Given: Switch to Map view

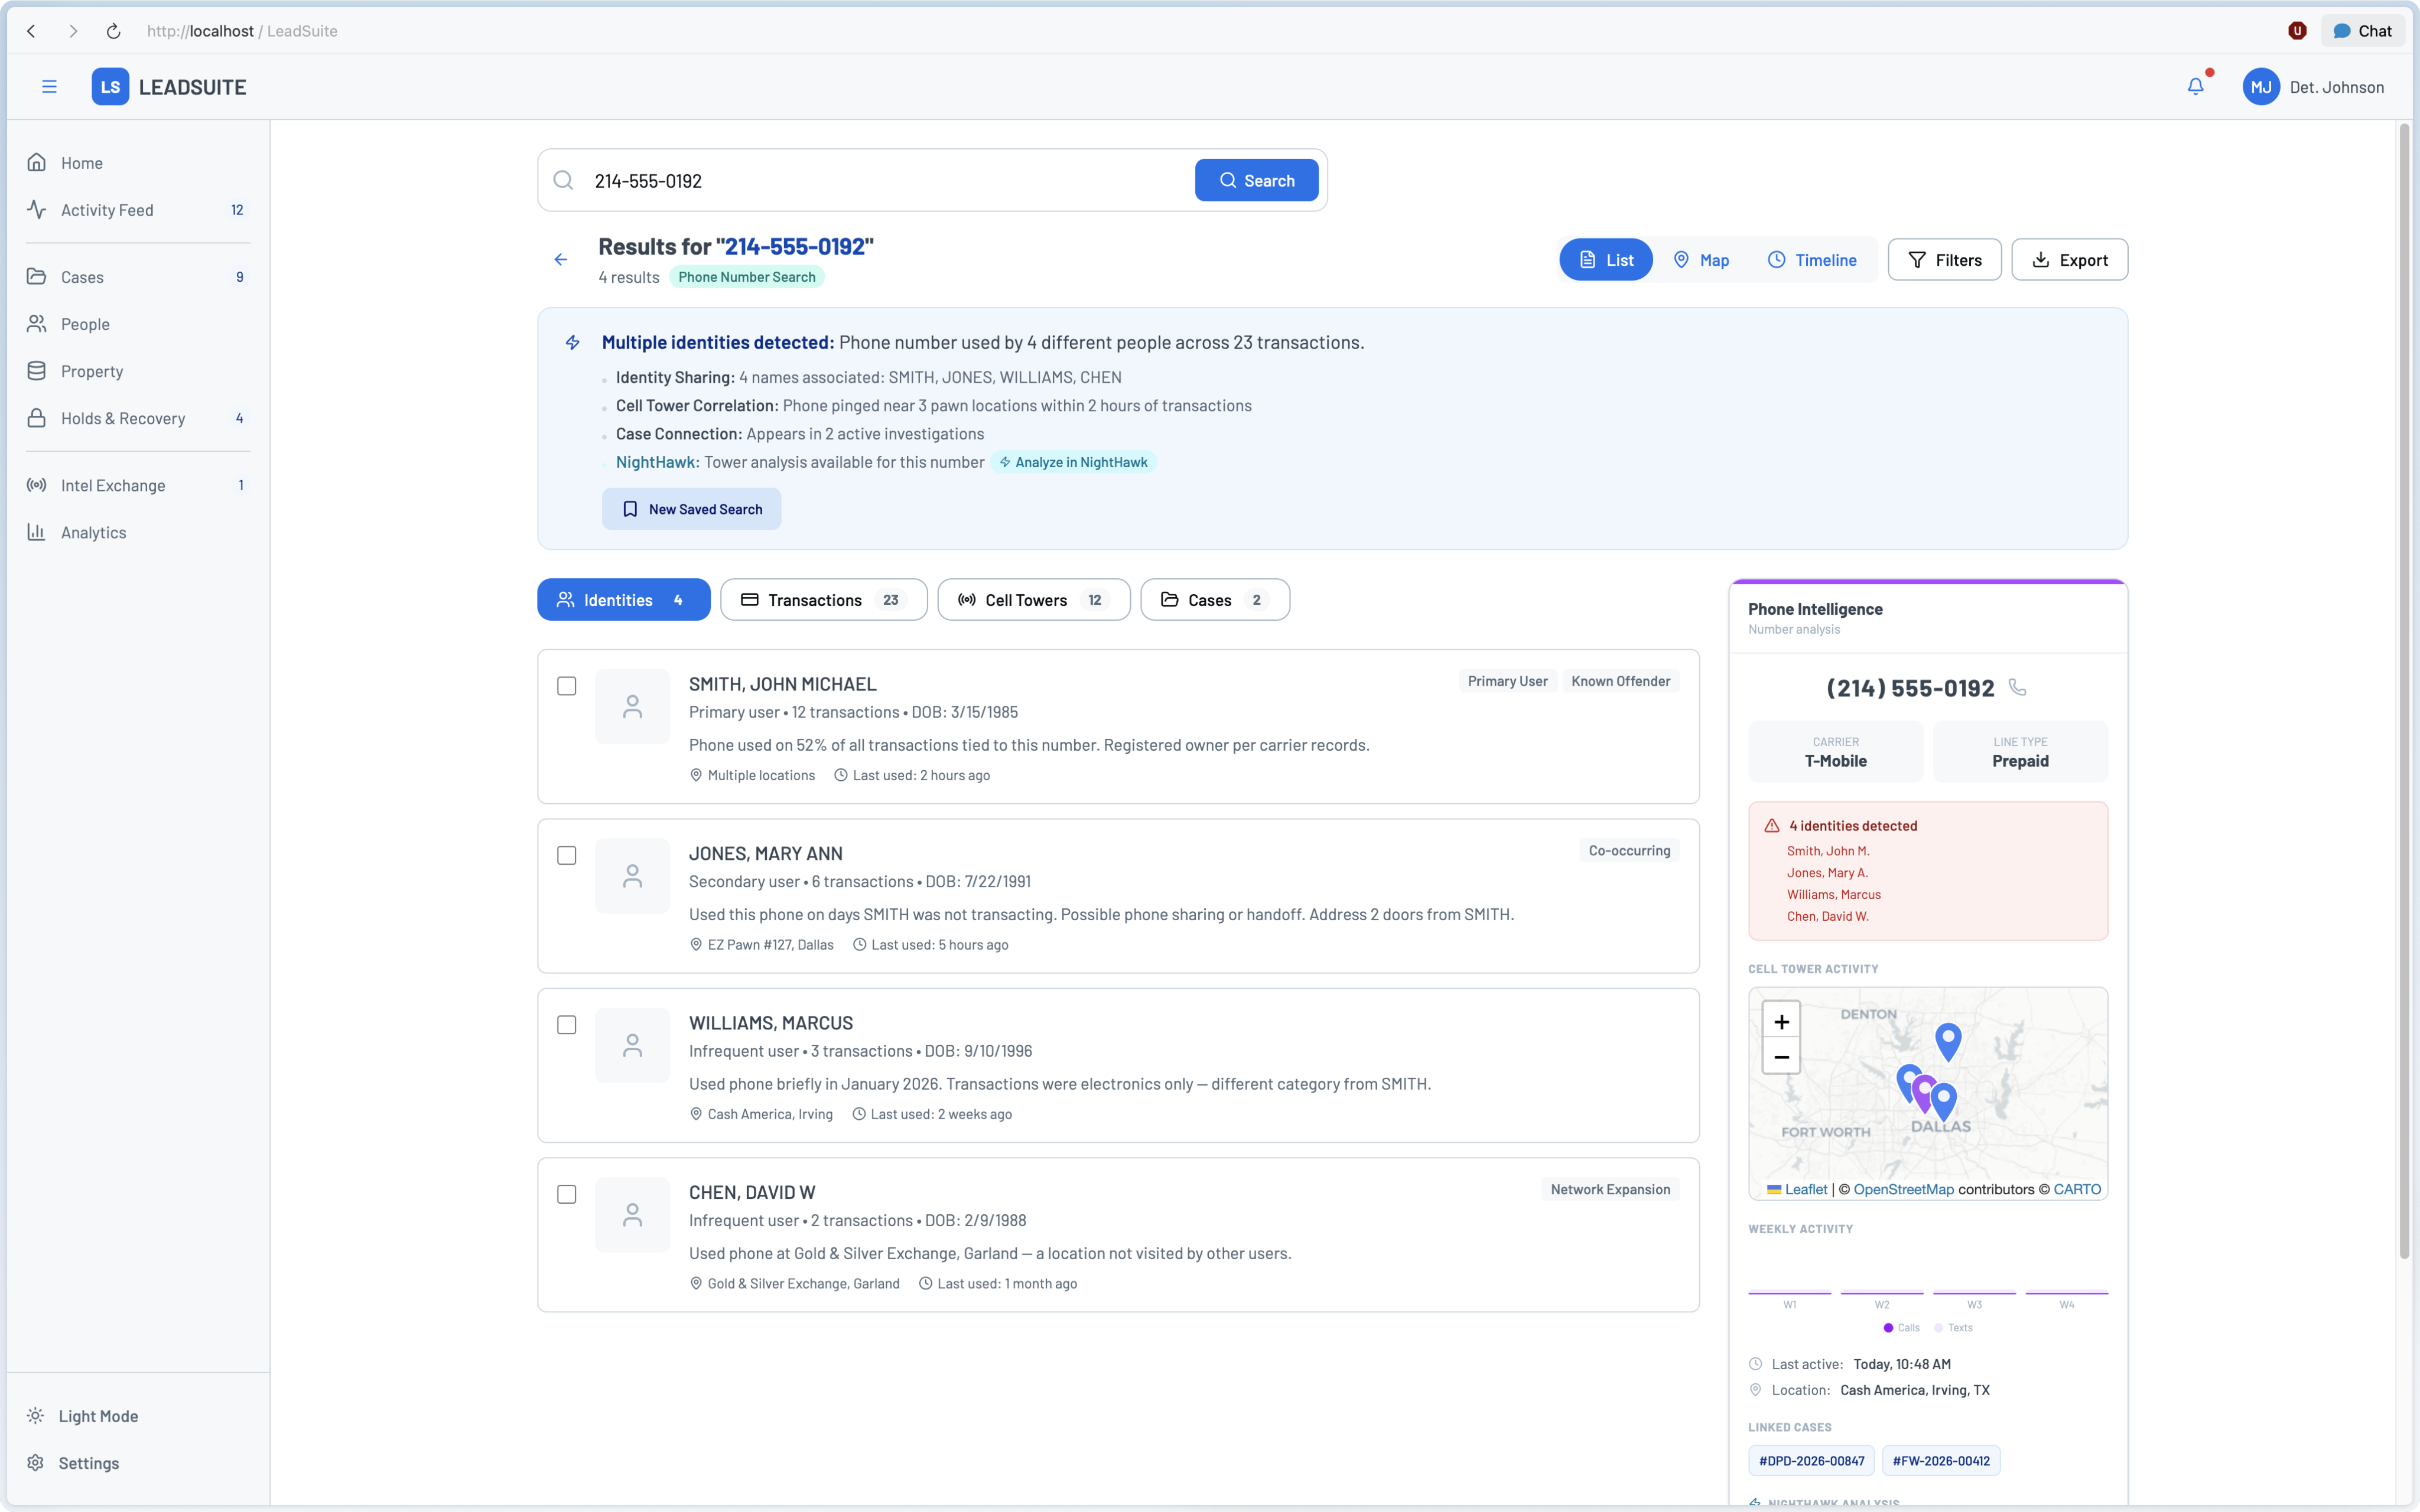Looking at the screenshot, I should click(1701, 260).
